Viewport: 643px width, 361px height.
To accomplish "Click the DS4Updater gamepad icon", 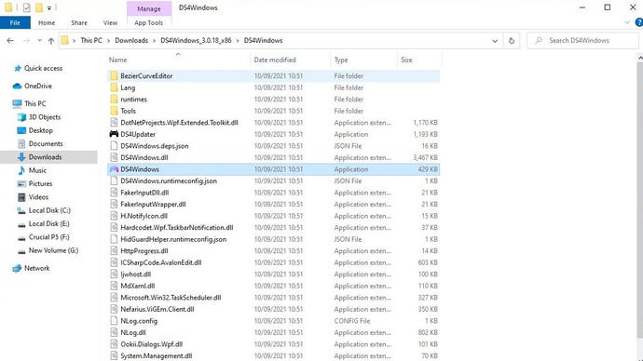I will [114, 134].
